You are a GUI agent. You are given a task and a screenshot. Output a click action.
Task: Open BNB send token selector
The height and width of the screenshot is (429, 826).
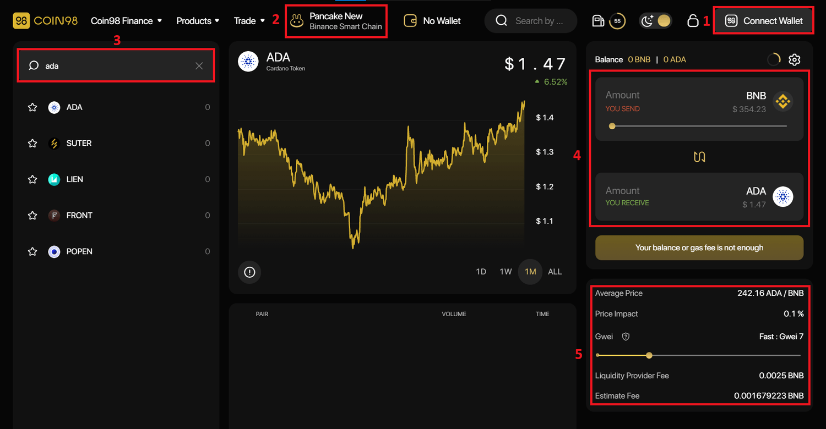pyautogui.click(x=769, y=101)
